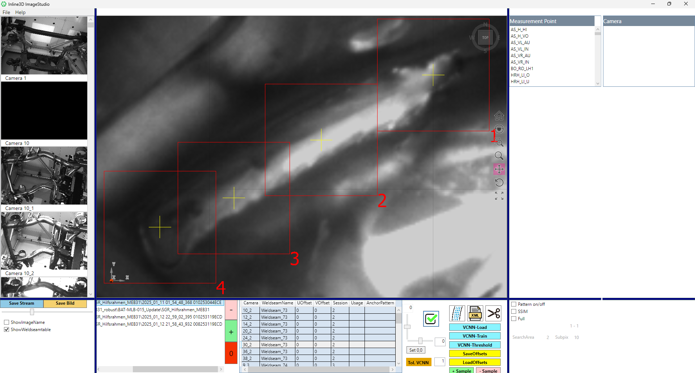Click the WeldseamName column header
The width and height of the screenshot is (695, 373).
tap(277, 303)
